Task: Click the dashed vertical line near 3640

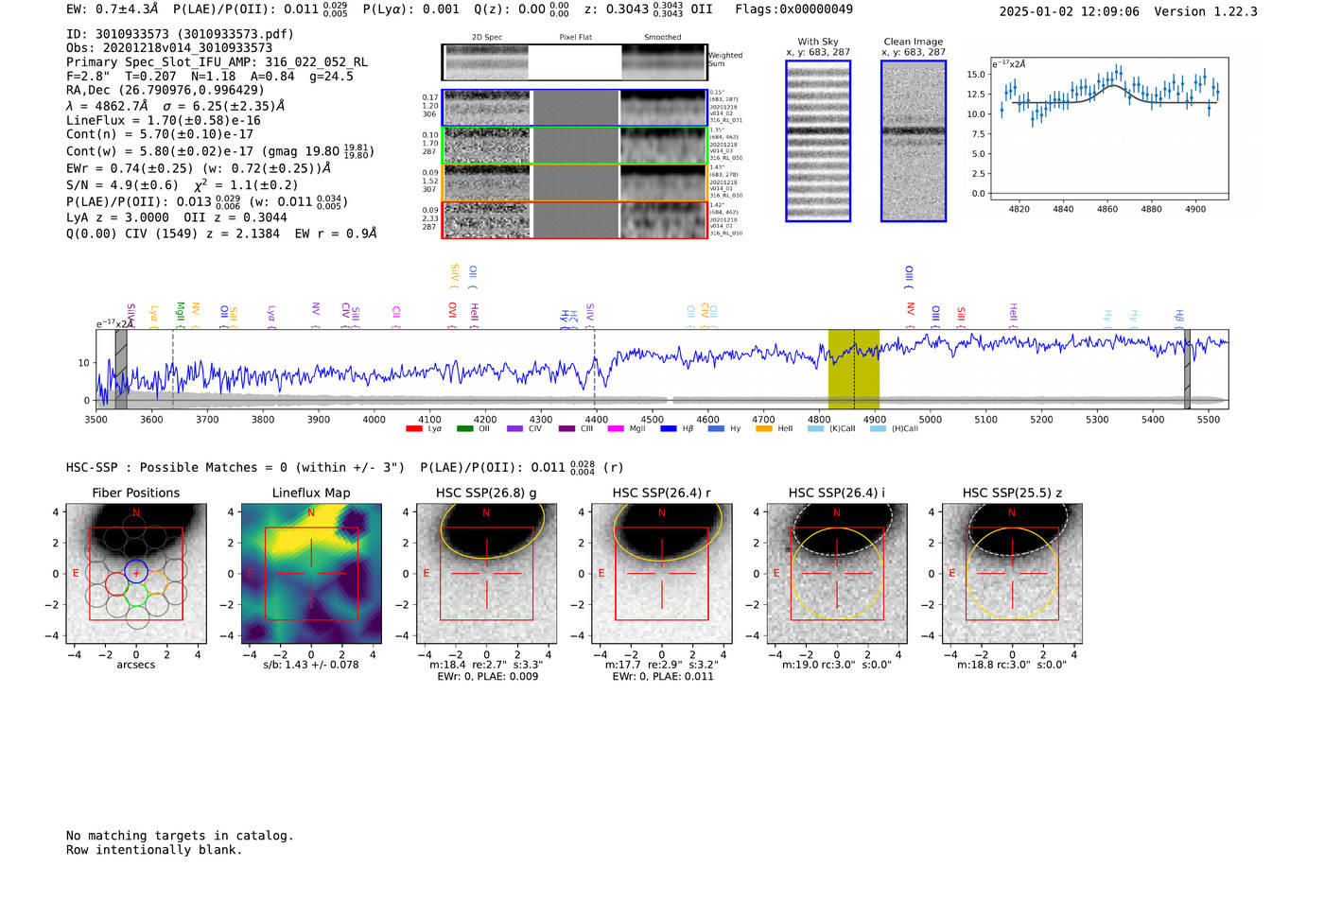Action: click(173, 369)
